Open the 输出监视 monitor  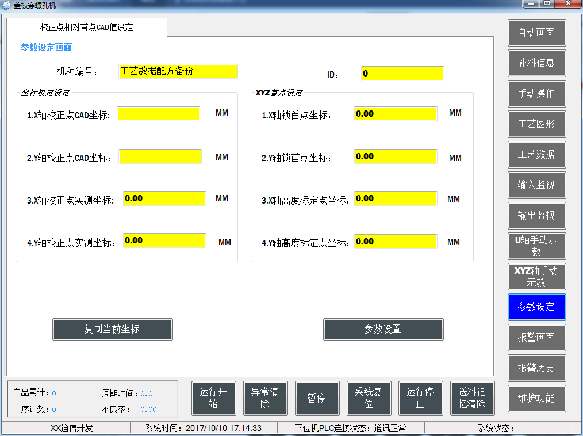click(x=536, y=215)
